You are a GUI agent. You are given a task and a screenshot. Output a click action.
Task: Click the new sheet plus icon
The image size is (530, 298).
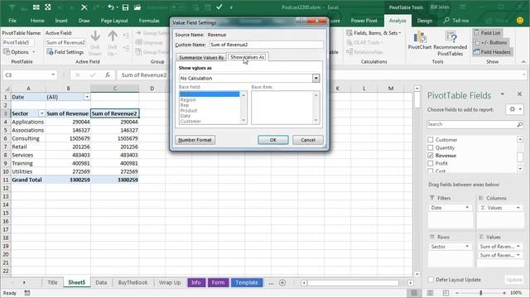click(282, 282)
